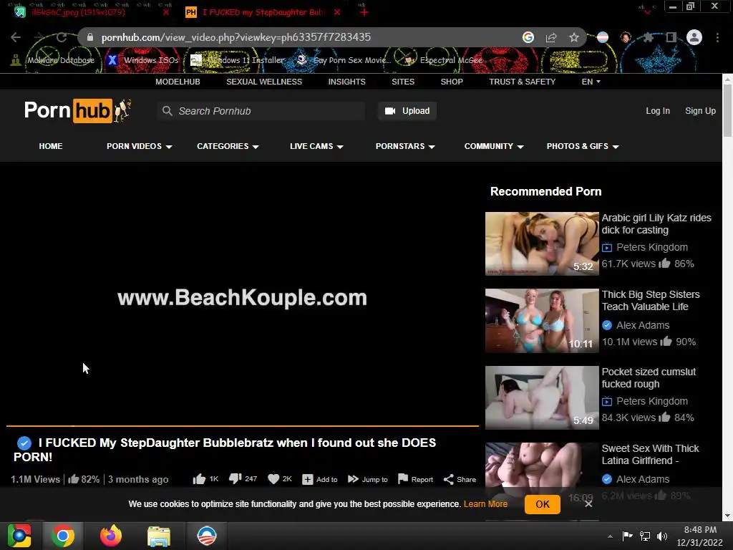Open the volume control in the system tray
Image resolution: width=733 pixels, height=550 pixels.
(662, 536)
